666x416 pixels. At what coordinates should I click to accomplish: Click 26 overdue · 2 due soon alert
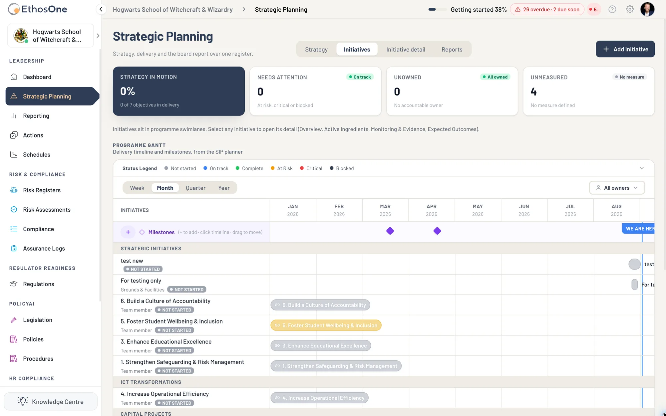coord(547,9)
